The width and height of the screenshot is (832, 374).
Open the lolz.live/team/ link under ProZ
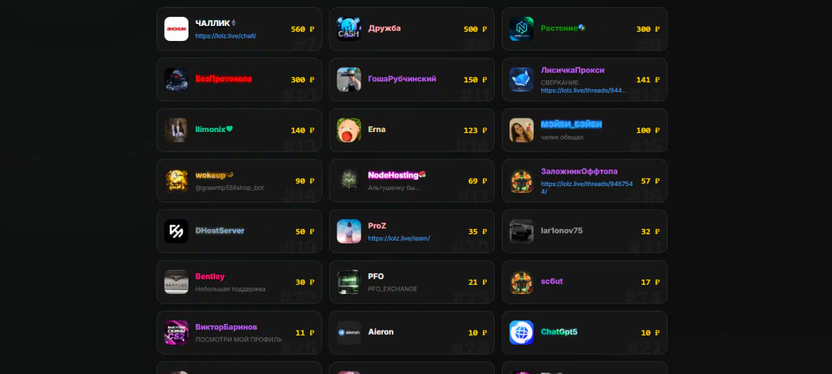(398, 238)
